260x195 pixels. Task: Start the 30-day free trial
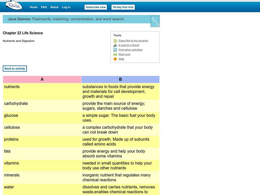(123, 7)
